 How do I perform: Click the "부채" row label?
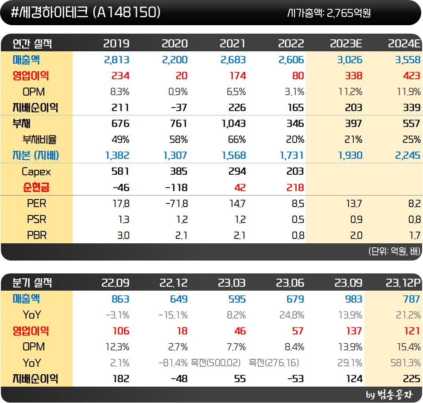pyautogui.click(x=21, y=124)
